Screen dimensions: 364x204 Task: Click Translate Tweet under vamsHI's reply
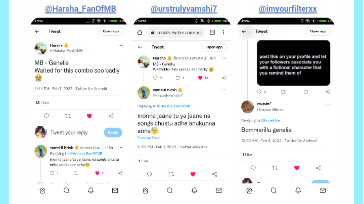point(149,138)
